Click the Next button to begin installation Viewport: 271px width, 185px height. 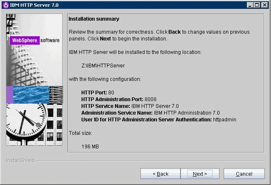tap(200, 174)
